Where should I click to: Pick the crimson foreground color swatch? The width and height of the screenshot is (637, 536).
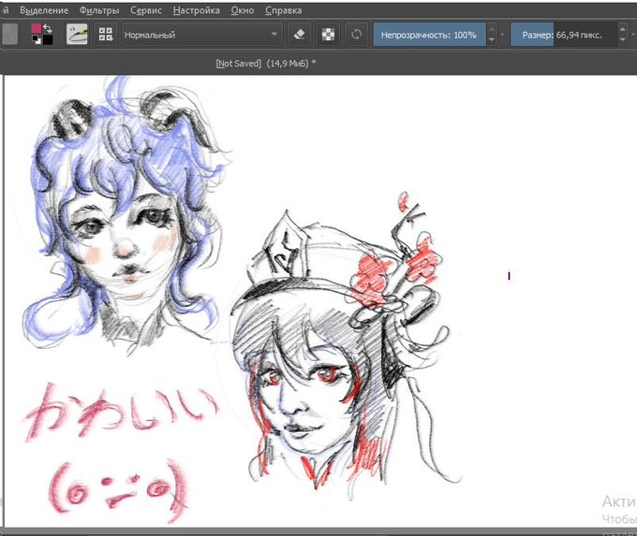[37, 28]
